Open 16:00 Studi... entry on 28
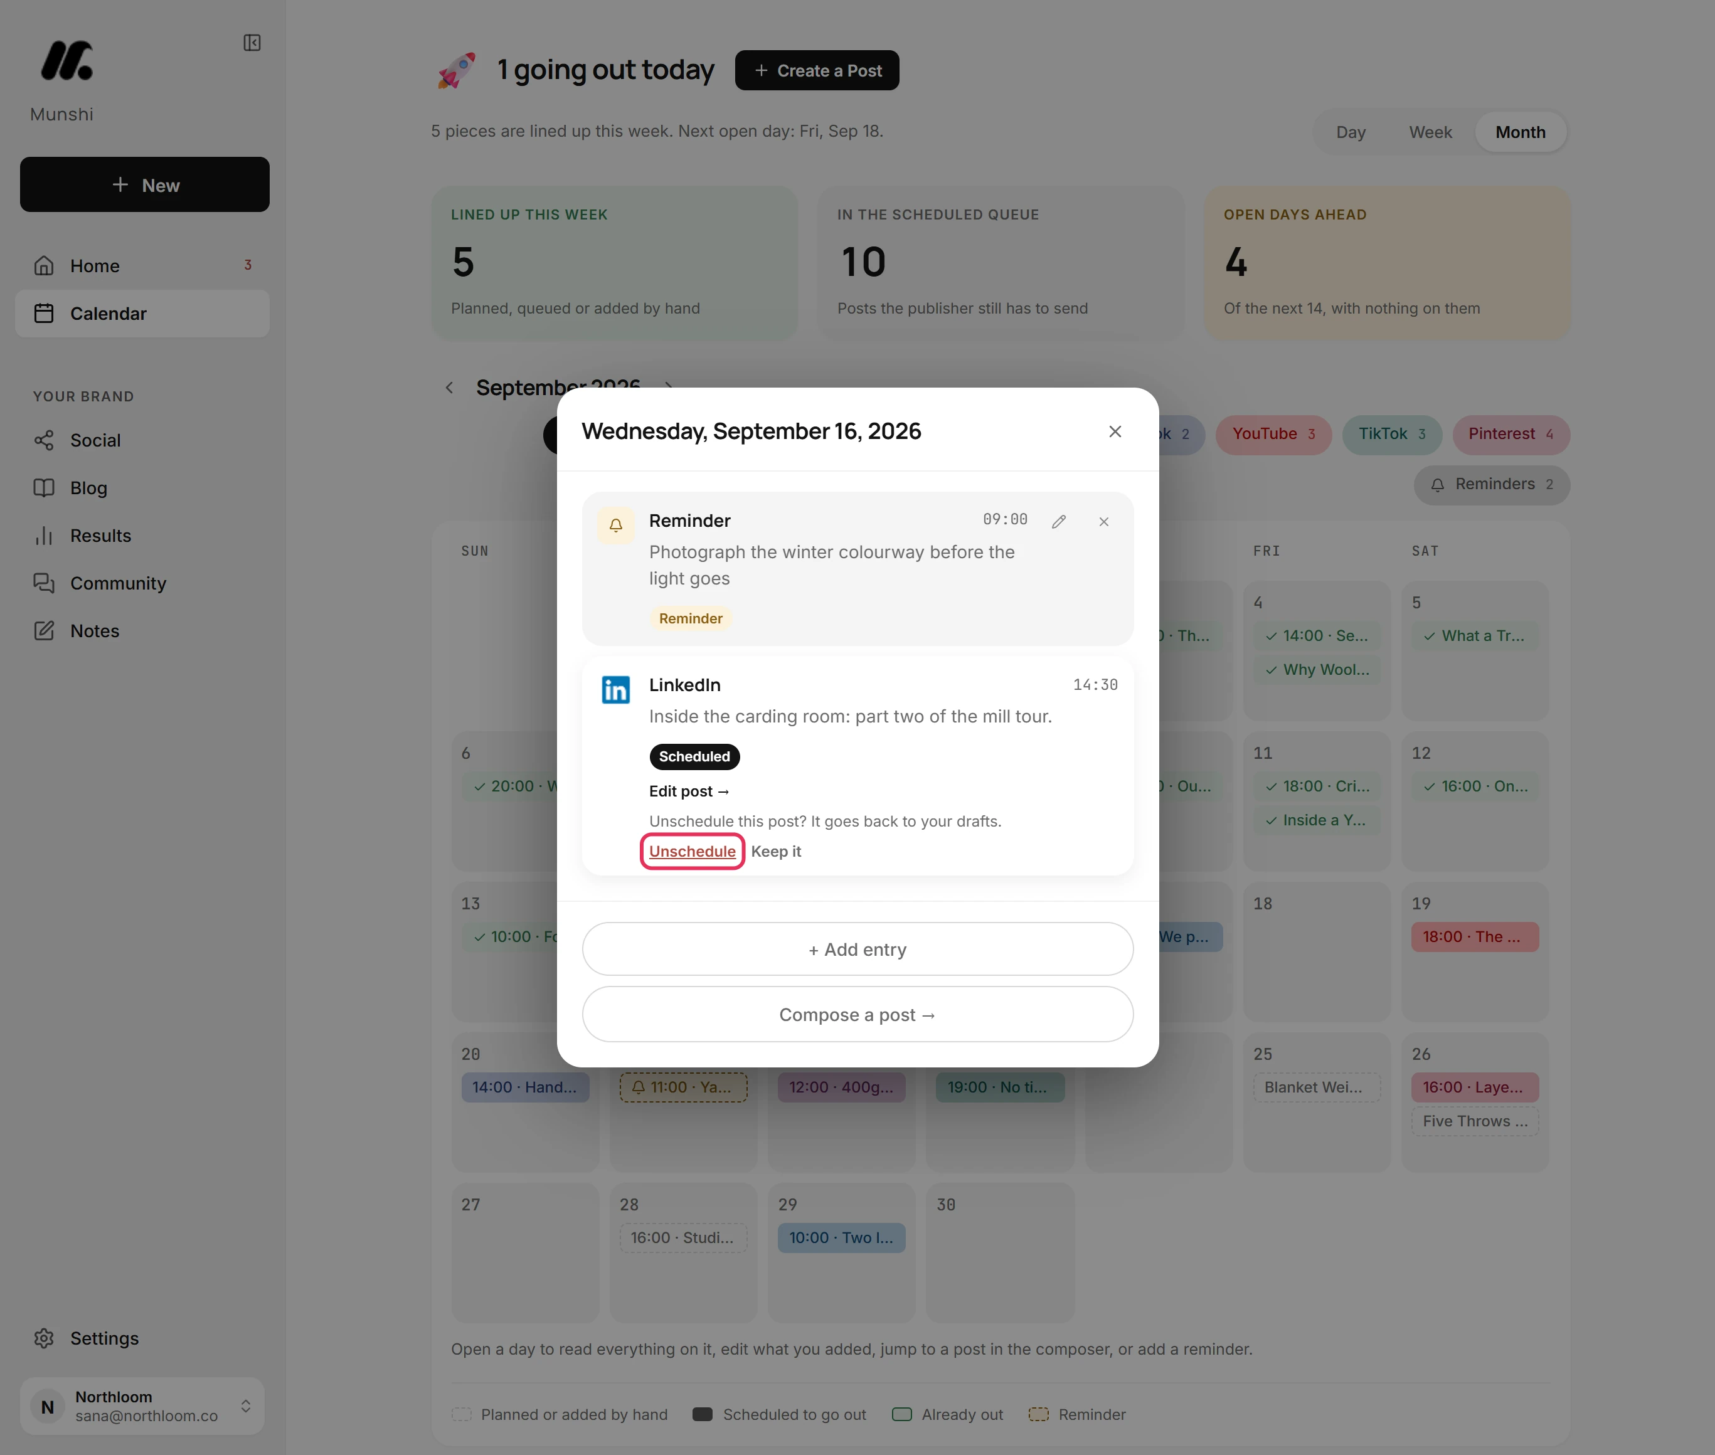The height and width of the screenshot is (1455, 1715). (x=683, y=1238)
